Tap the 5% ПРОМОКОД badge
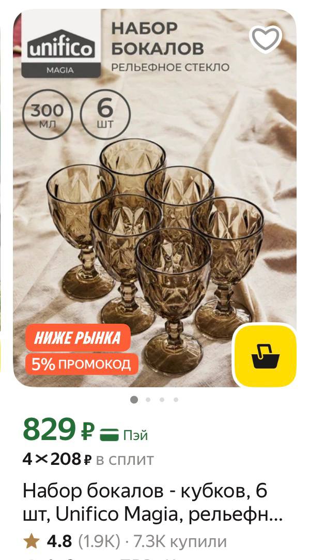The height and width of the screenshot is (560, 309). click(81, 364)
